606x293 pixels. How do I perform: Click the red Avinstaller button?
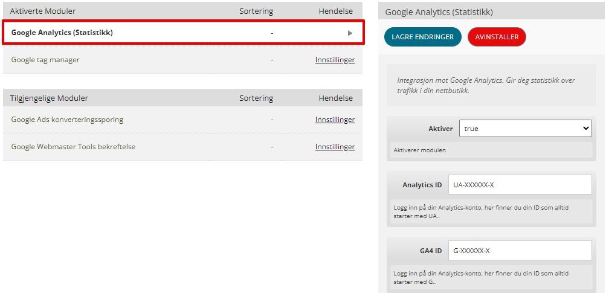(x=497, y=37)
